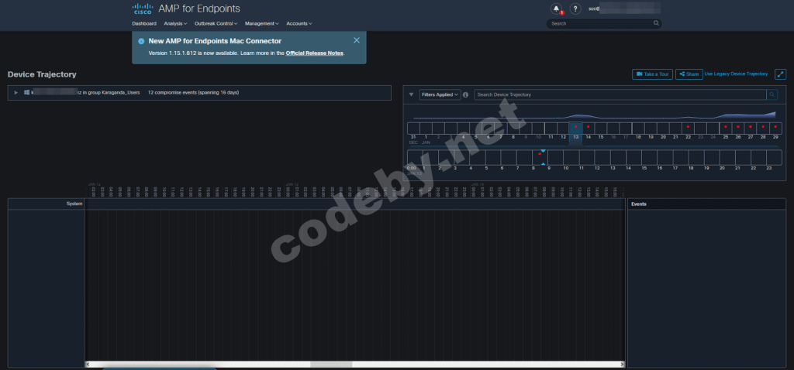
Task: Select hour 8 cell with the red dot
Action: click(540, 157)
